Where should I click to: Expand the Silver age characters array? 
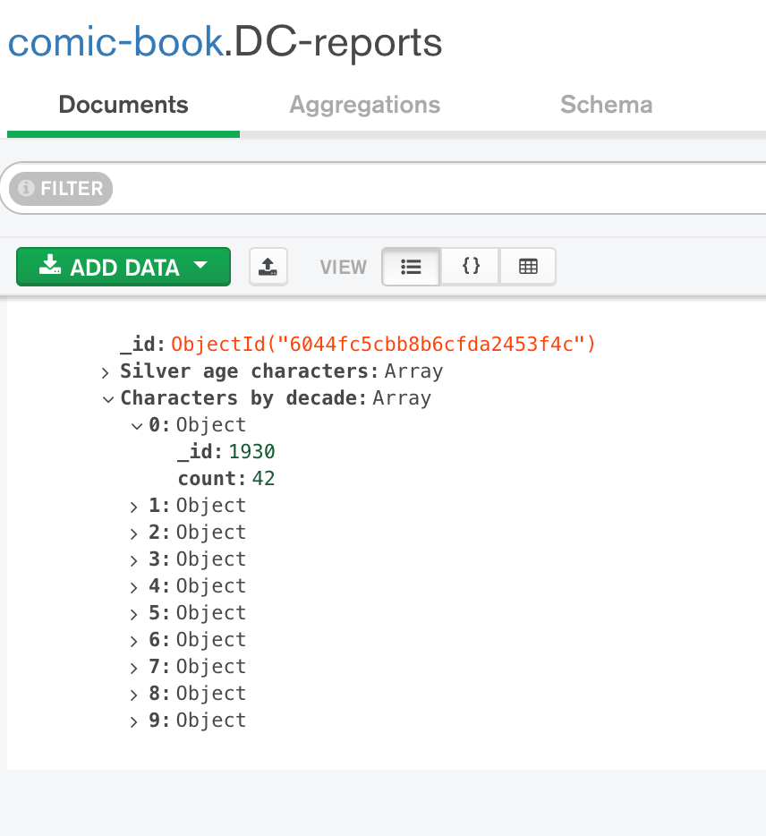(106, 371)
